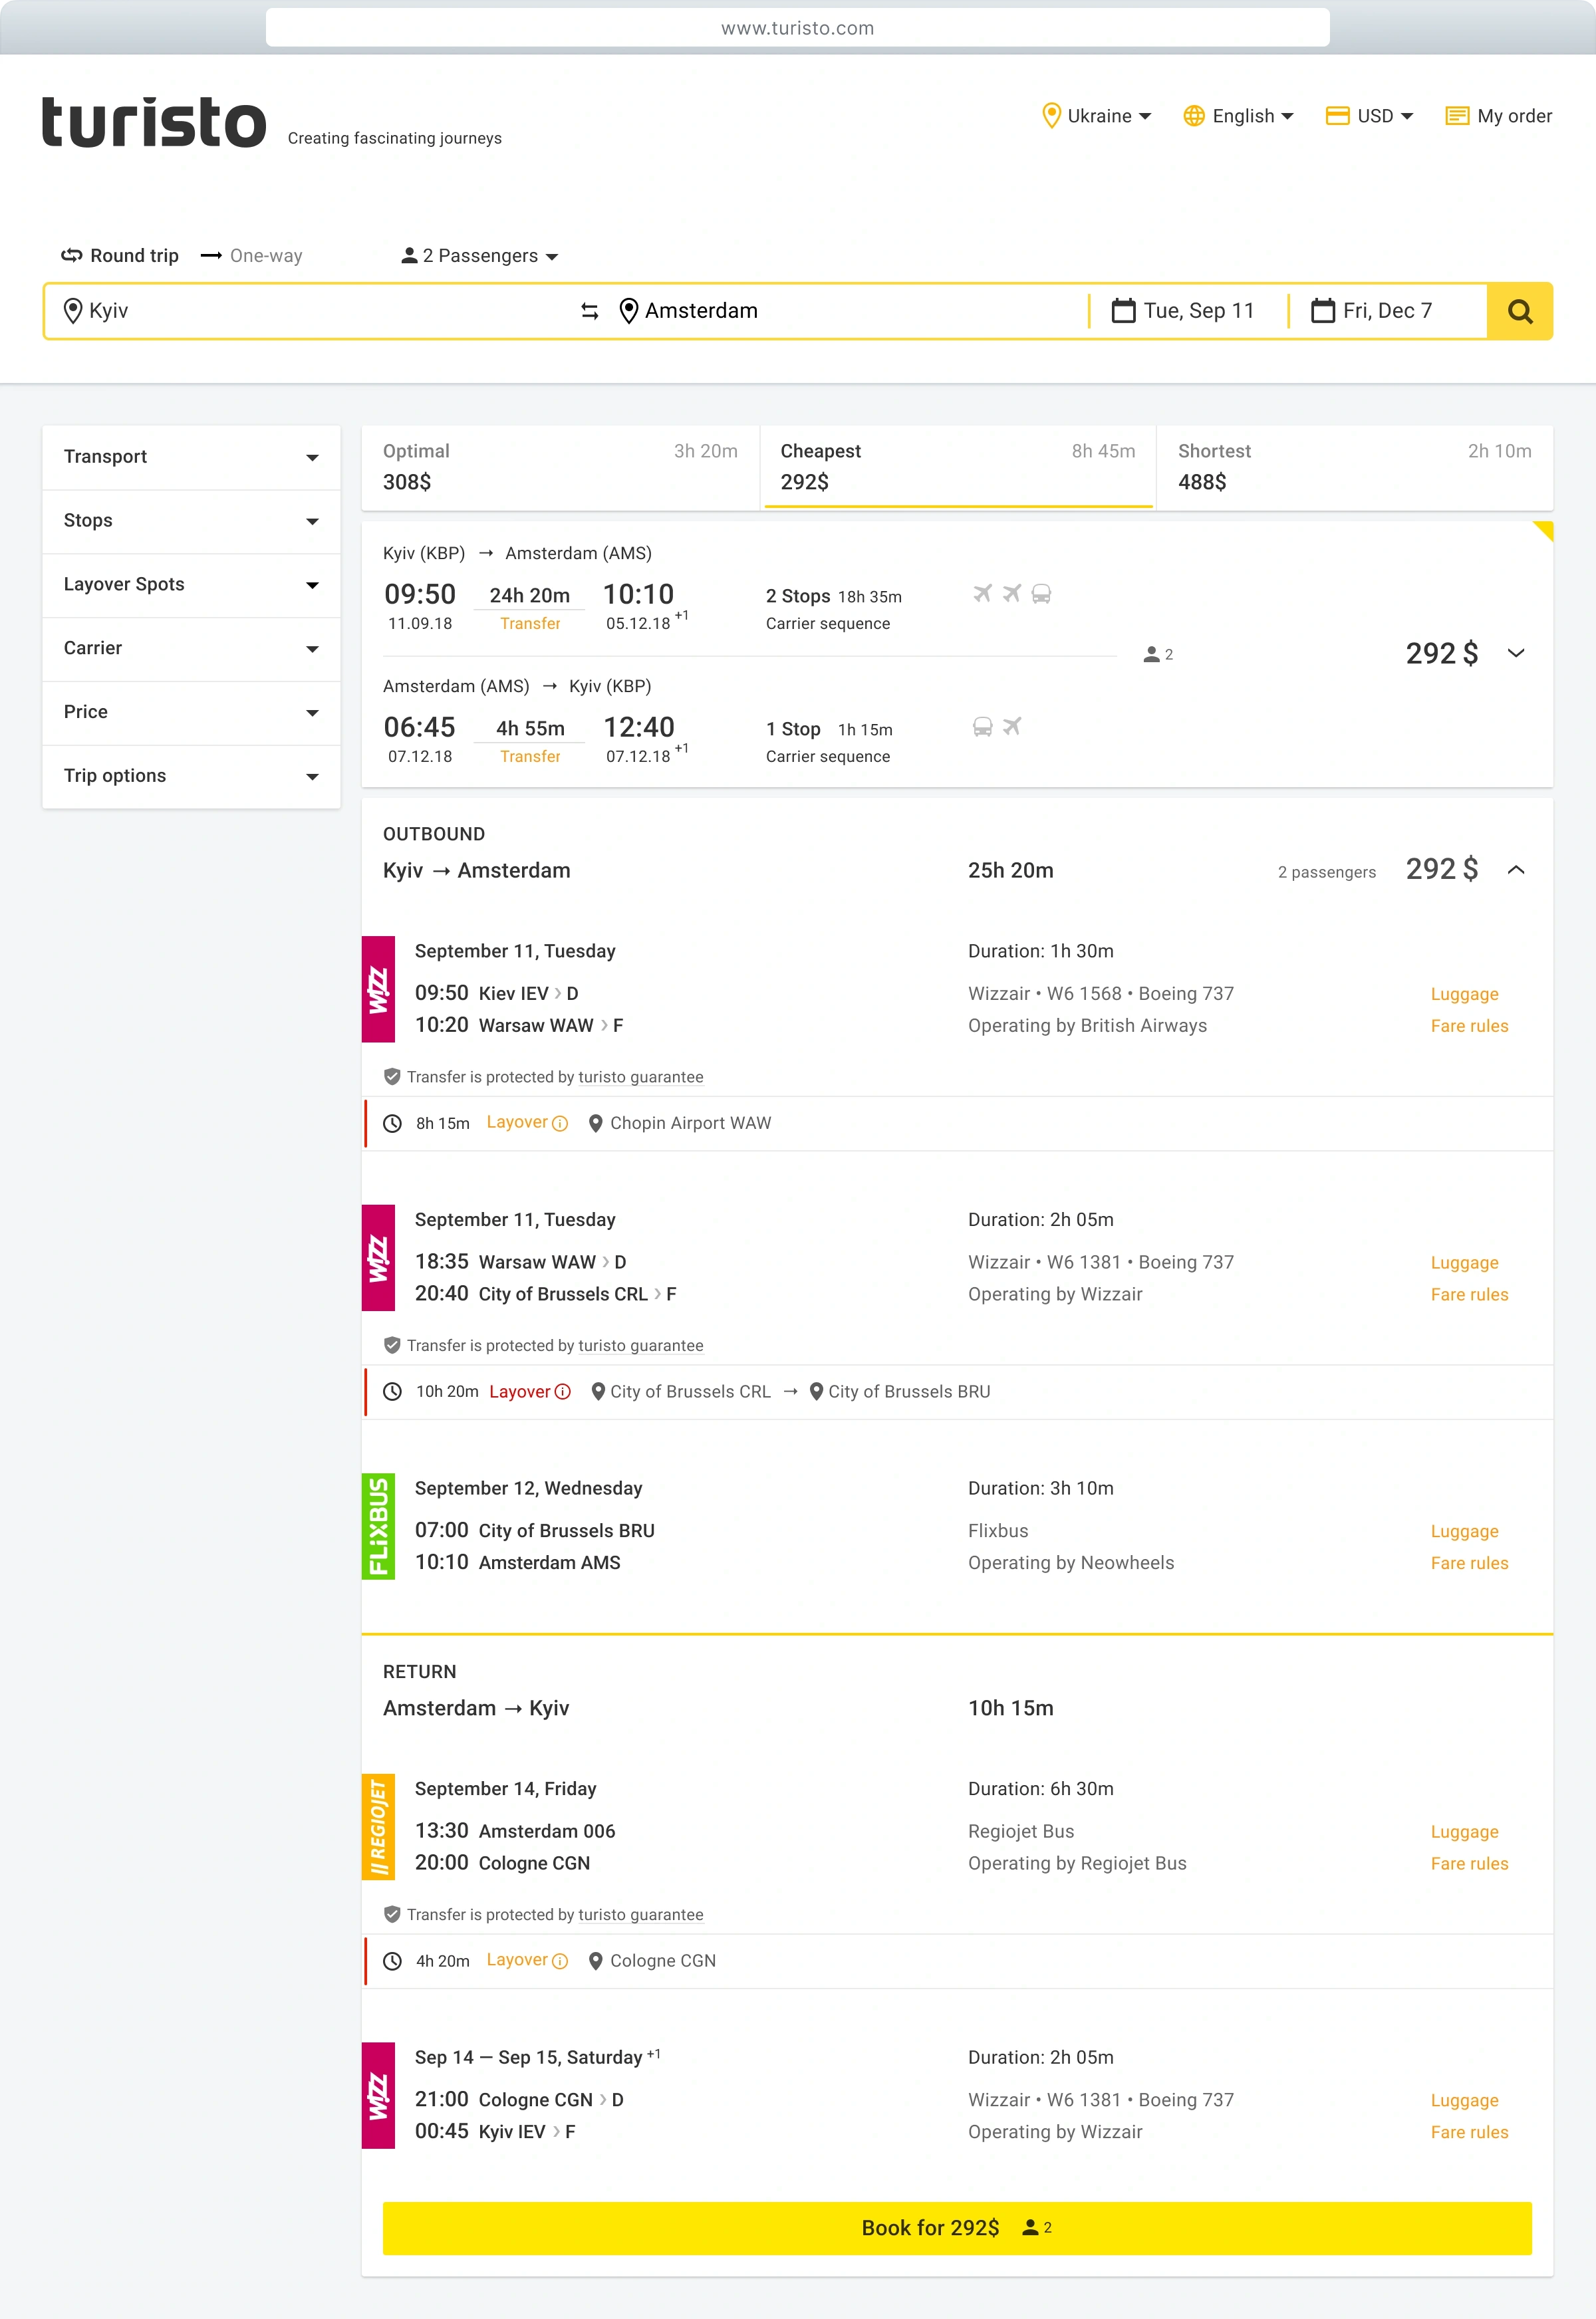The height and width of the screenshot is (2319, 1596).
Task: Click the yellow search magnifier button
Action: click(1519, 311)
